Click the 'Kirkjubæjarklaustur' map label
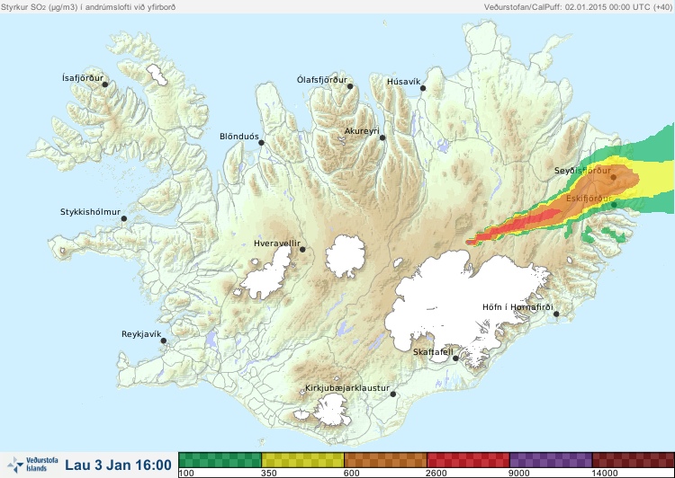This screenshot has height=478, width=675. 347,388
